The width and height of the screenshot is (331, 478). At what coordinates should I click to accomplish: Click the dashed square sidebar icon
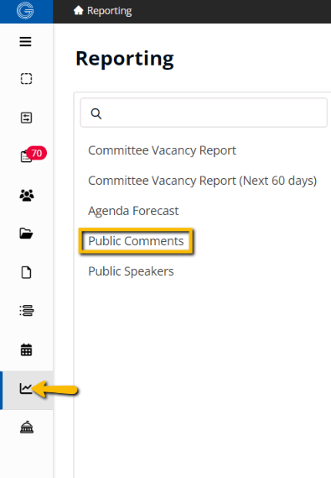[26, 79]
